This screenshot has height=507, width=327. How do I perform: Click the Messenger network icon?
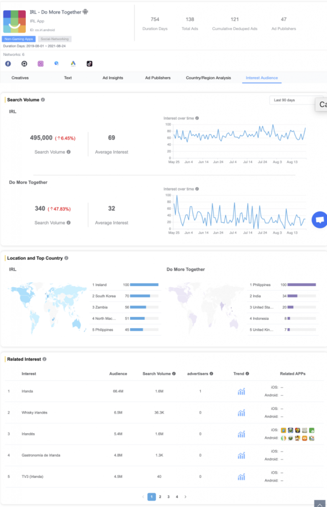click(x=56, y=63)
